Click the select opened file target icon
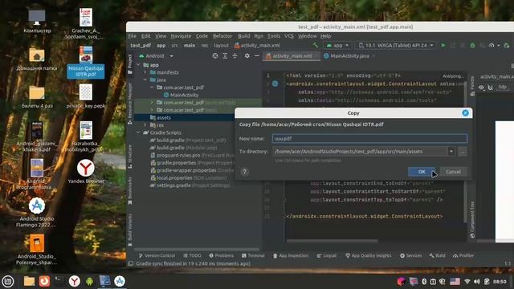The image size is (514, 289). 215,56
